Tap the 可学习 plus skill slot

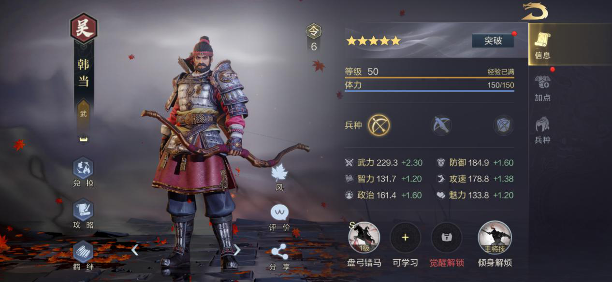point(405,238)
